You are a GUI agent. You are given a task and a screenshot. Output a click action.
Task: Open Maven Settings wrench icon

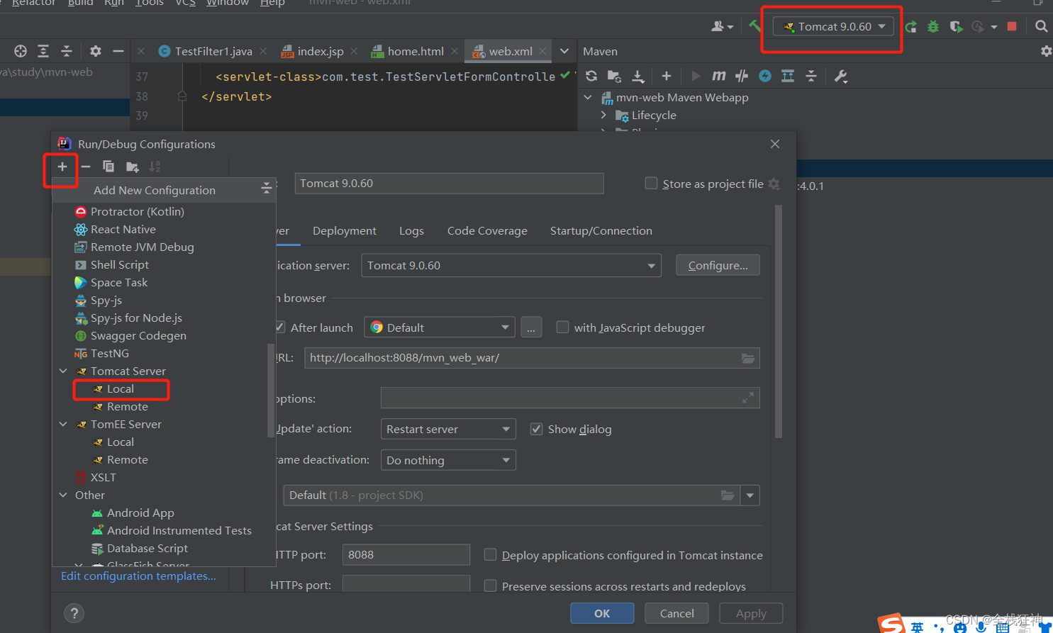841,76
